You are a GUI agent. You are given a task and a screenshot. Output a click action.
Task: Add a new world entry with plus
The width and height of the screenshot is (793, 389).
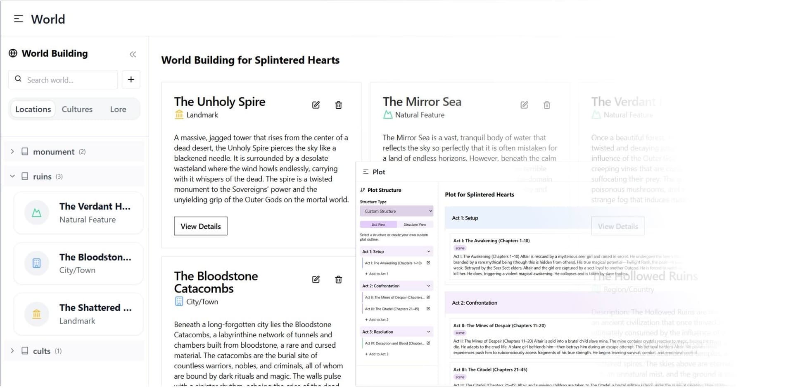pyautogui.click(x=131, y=79)
